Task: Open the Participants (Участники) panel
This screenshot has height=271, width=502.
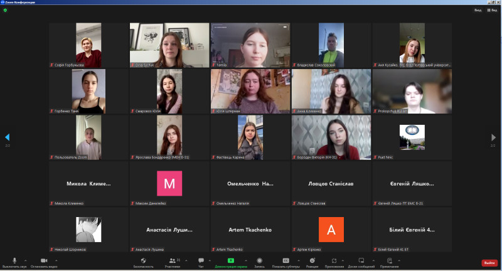Action: click(172, 260)
